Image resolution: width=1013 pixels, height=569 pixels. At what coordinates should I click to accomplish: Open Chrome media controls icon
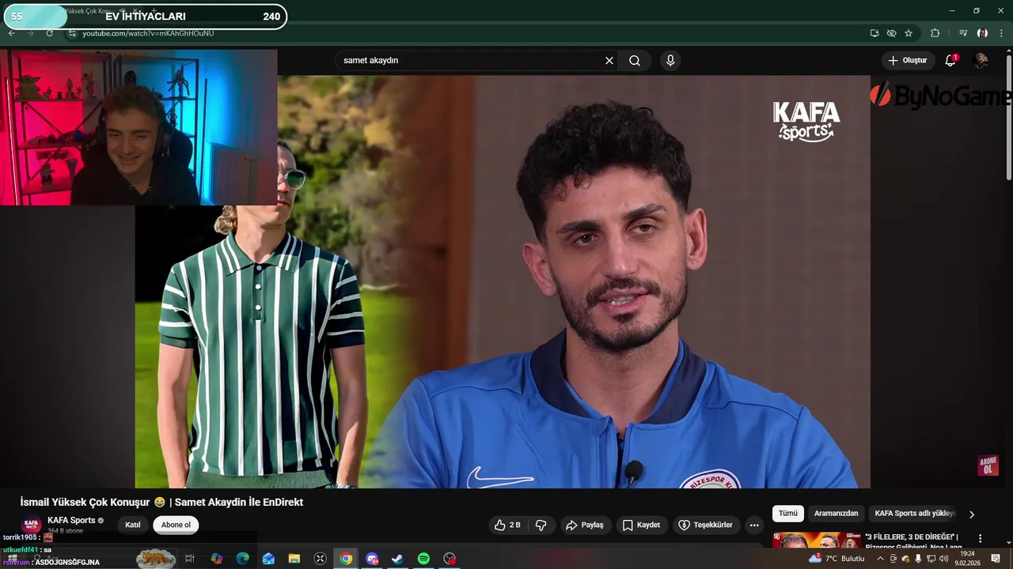(x=963, y=33)
